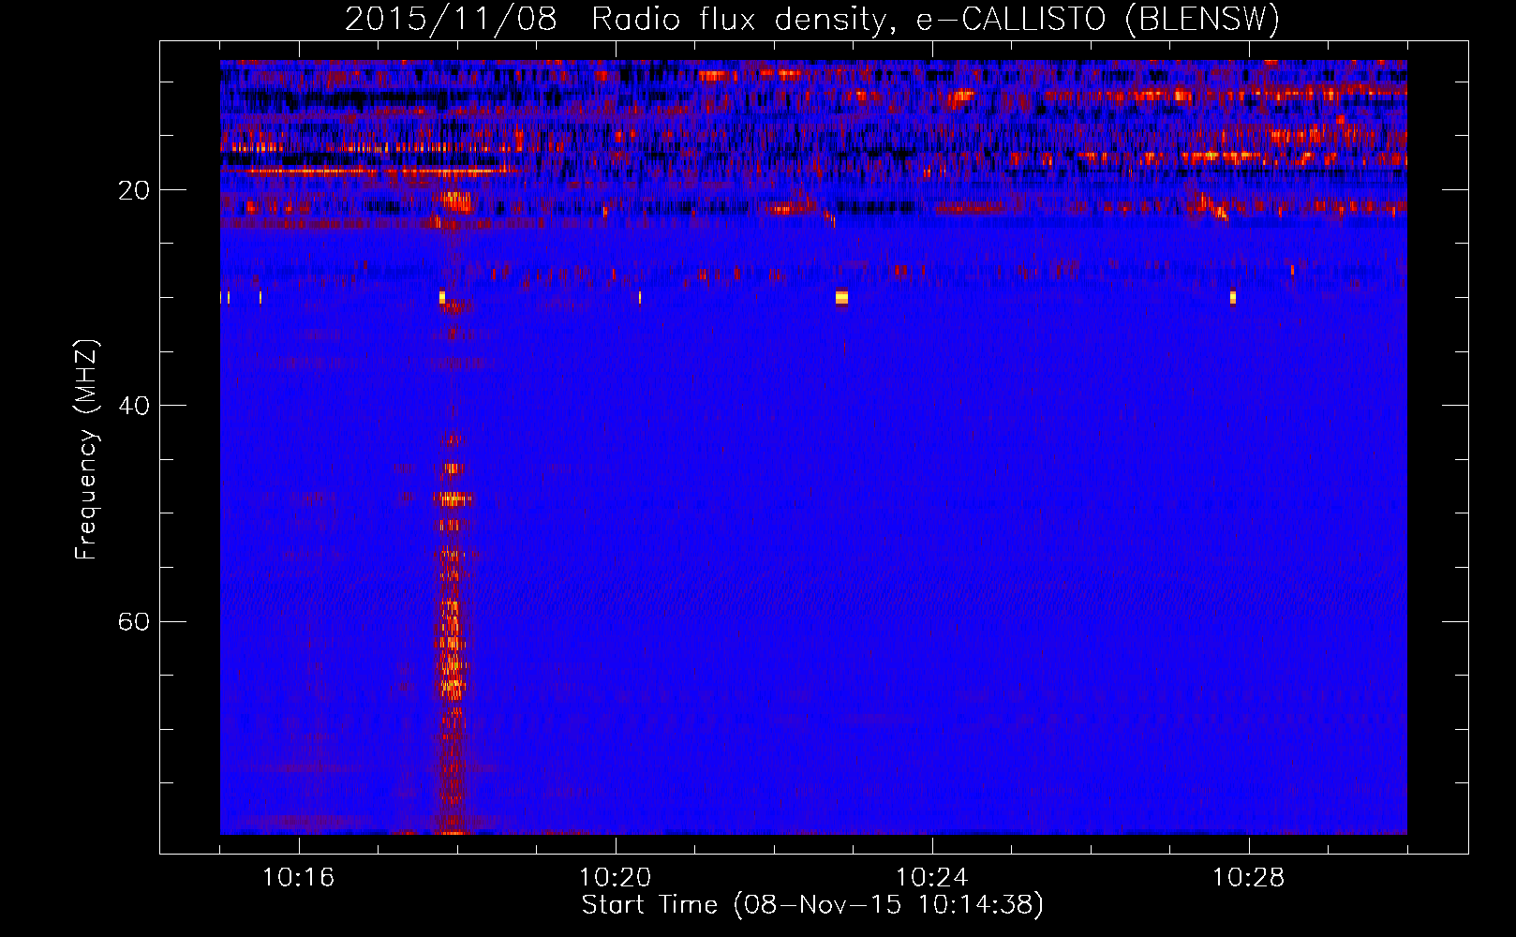Image resolution: width=1516 pixels, height=937 pixels.
Task: Click the 10:28 time tick label
Action: 1249,878
